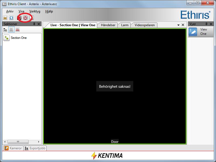Open the Larm tab

click(x=125, y=25)
